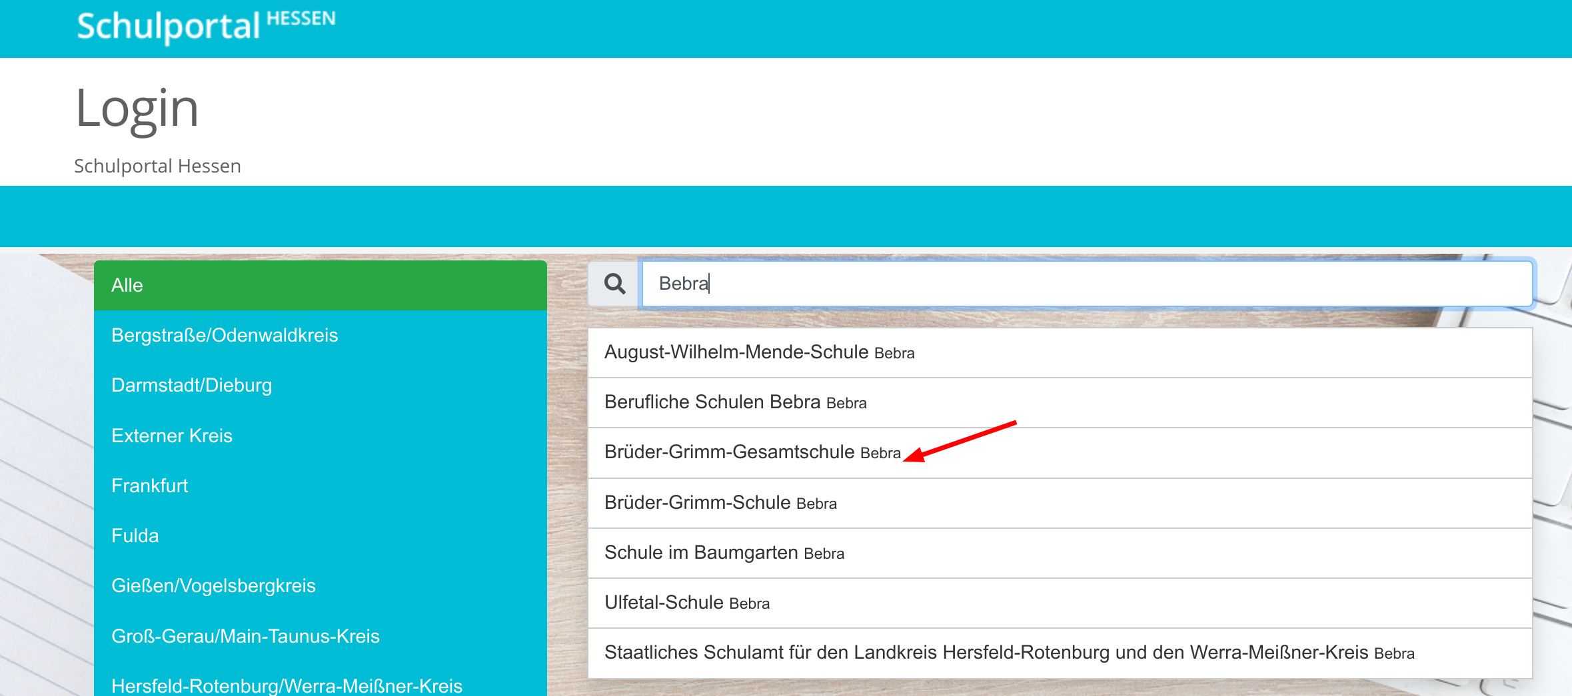This screenshot has width=1572, height=696.
Task: Click the Schulportal Hessen logo
Action: pos(206,27)
